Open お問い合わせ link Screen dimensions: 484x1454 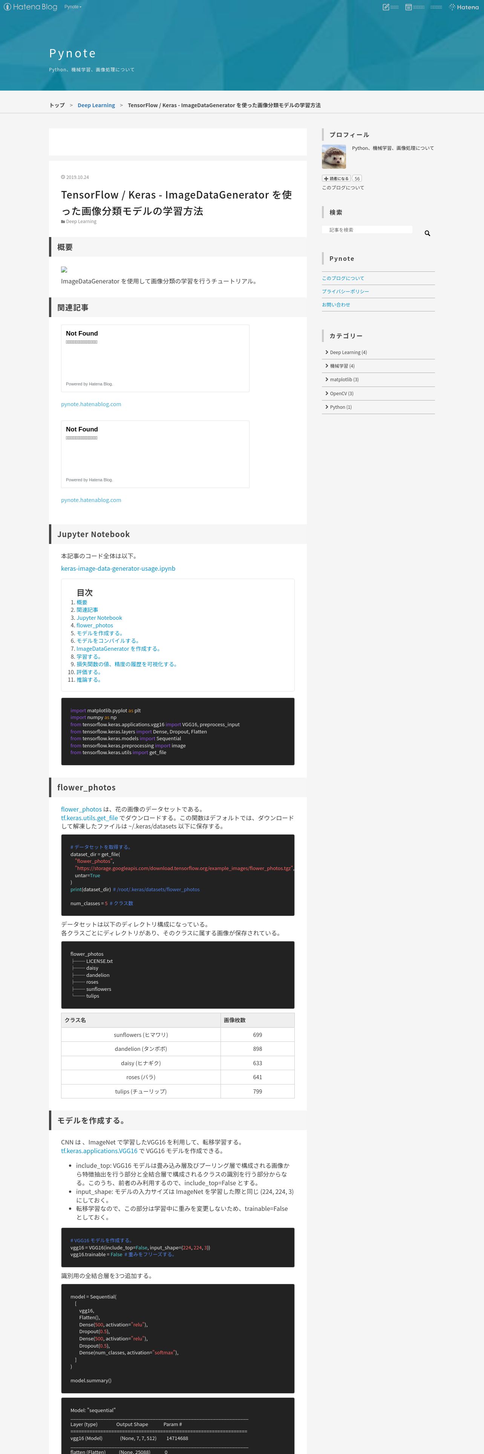tap(336, 305)
